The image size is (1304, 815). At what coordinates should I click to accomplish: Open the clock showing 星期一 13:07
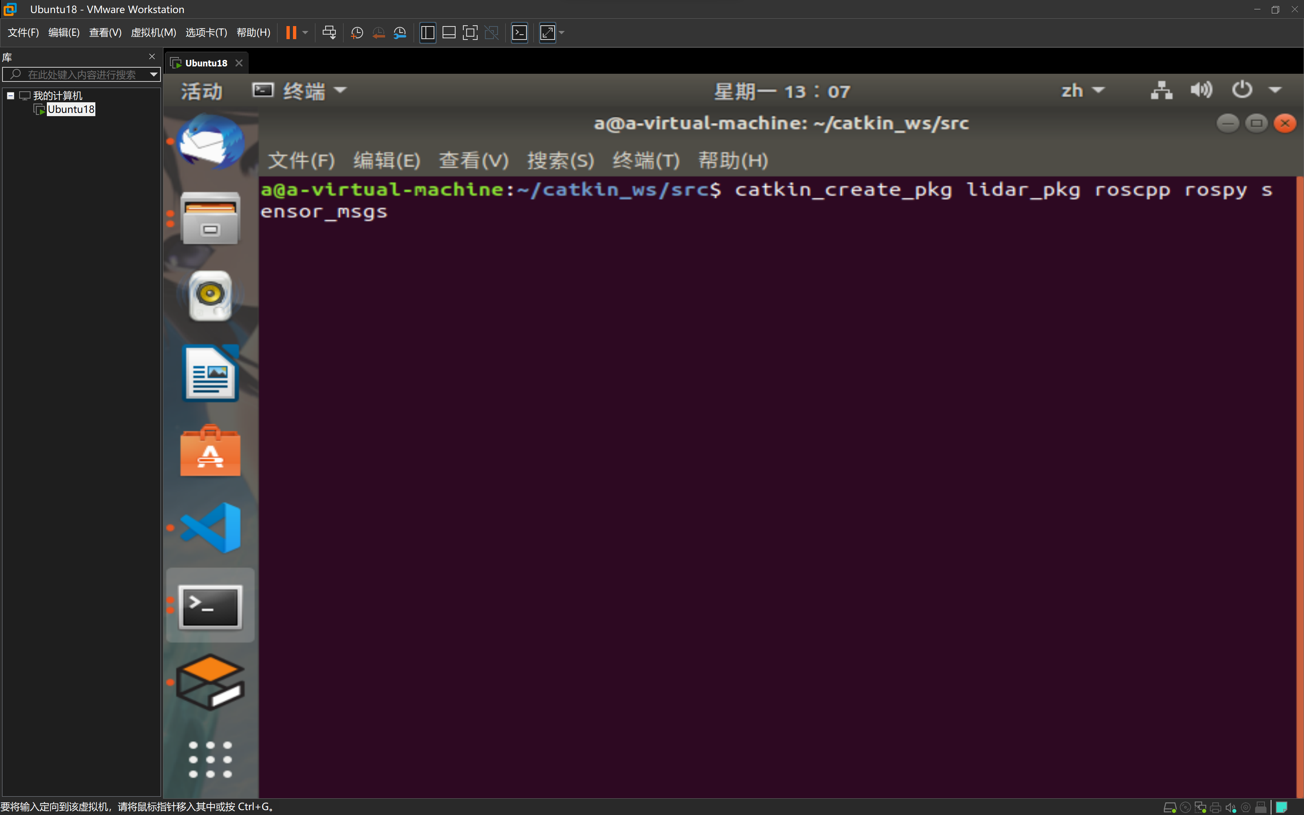tap(782, 91)
